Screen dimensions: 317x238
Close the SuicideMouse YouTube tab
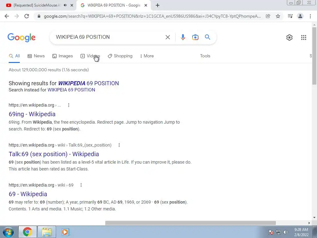[72, 6]
